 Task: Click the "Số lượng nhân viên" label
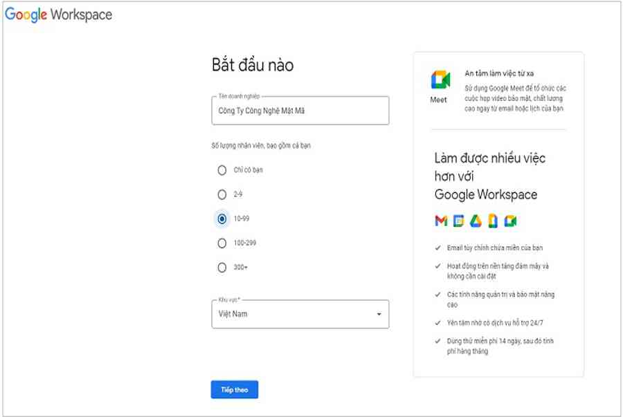click(261, 146)
